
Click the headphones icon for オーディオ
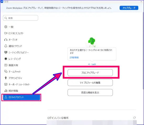(6, 40)
